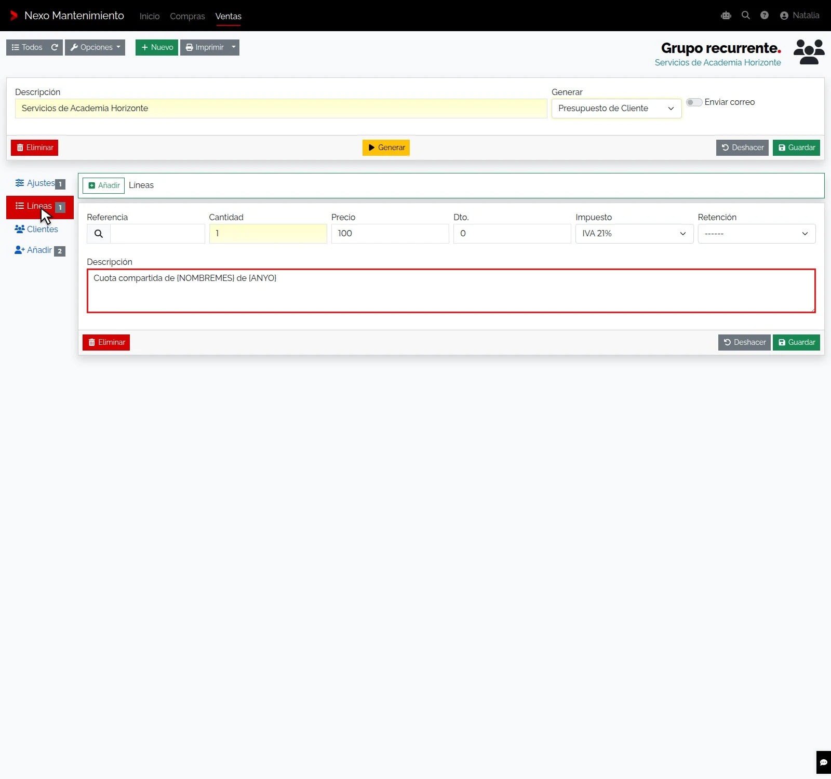Open the chat bubble widget
The image size is (831, 779).
(824, 762)
